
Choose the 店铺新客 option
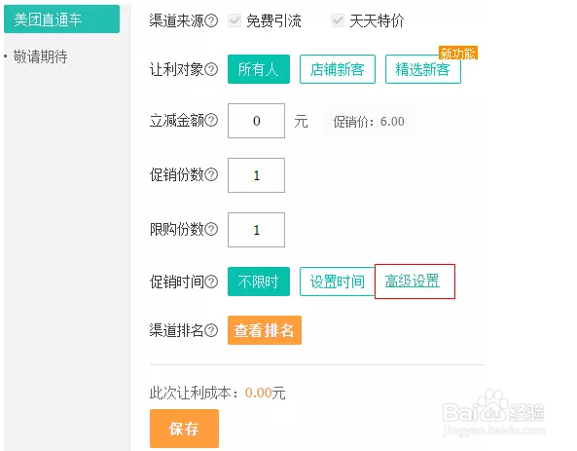pos(338,69)
